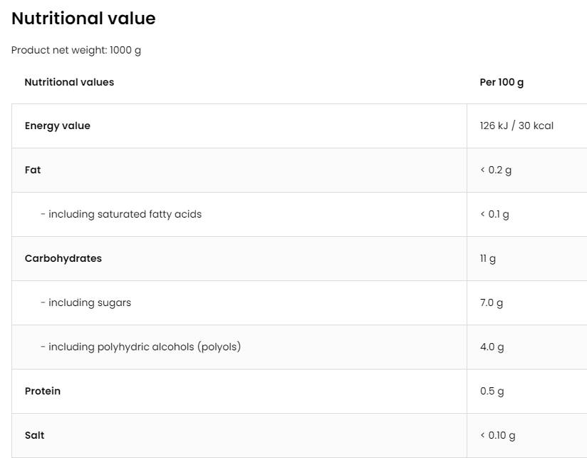587x458 pixels.
Task: Click the Salt row label
Action: pyautogui.click(x=34, y=435)
